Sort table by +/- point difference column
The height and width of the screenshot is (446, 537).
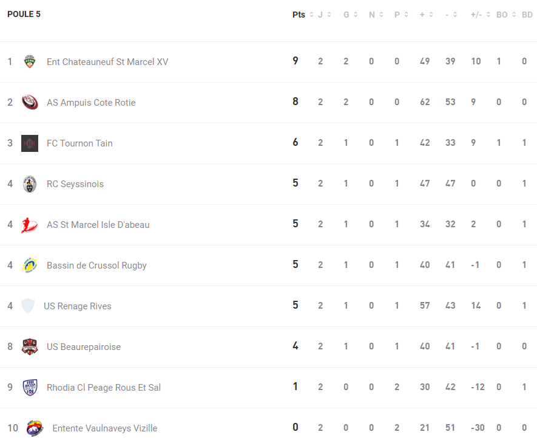[x=480, y=15]
